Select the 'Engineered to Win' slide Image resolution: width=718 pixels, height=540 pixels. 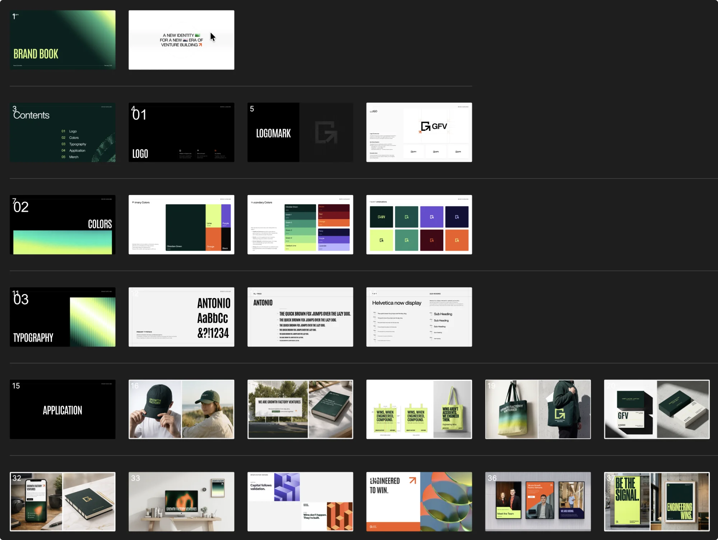(x=419, y=502)
